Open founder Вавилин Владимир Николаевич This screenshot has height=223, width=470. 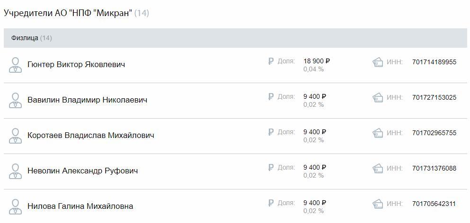[87, 100]
